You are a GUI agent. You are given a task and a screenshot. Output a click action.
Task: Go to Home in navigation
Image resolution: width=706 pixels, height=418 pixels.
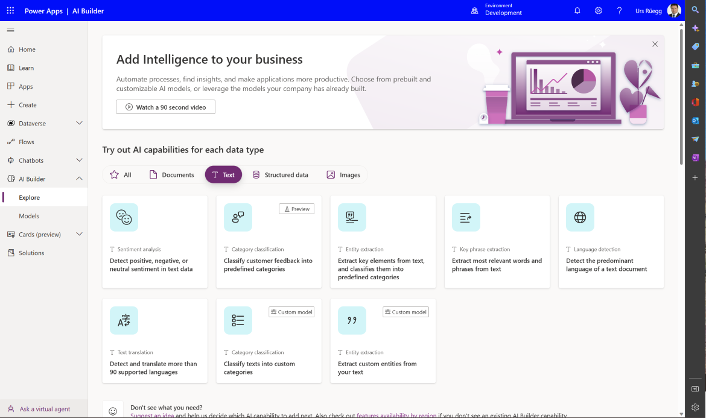43,49
